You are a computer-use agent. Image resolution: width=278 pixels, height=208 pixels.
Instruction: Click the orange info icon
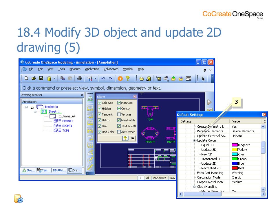[x=120, y=78]
